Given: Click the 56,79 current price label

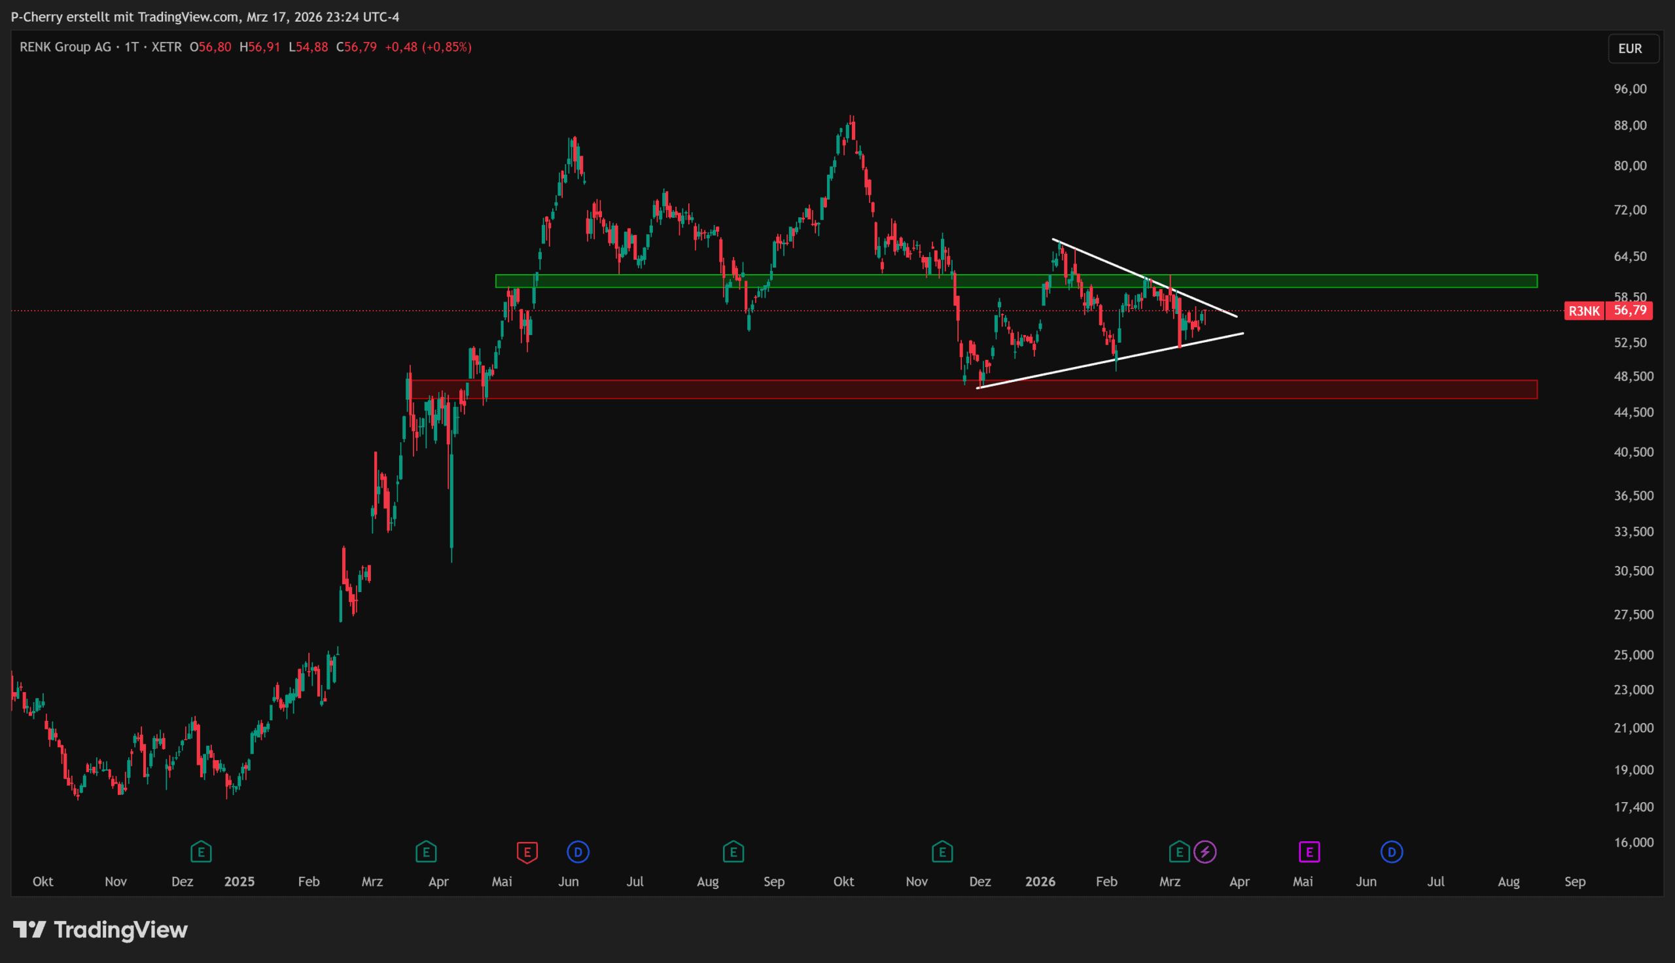Looking at the screenshot, I should click(1629, 311).
